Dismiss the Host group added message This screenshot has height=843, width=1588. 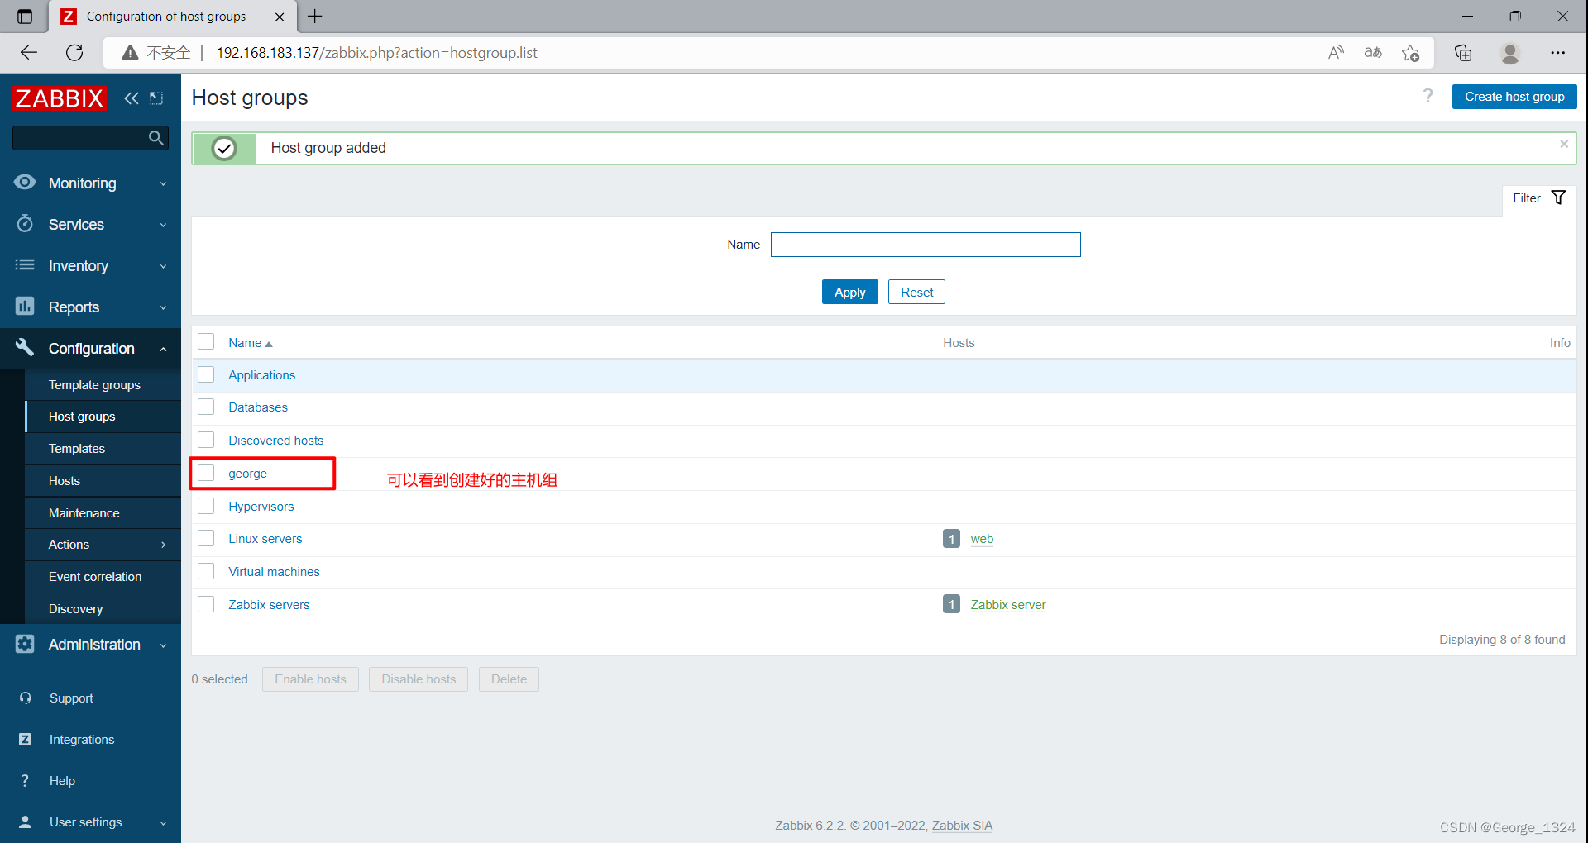point(1564,144)
